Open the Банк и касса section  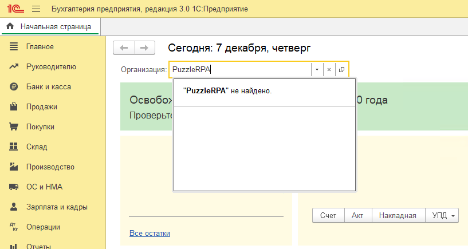coord(49,87)
